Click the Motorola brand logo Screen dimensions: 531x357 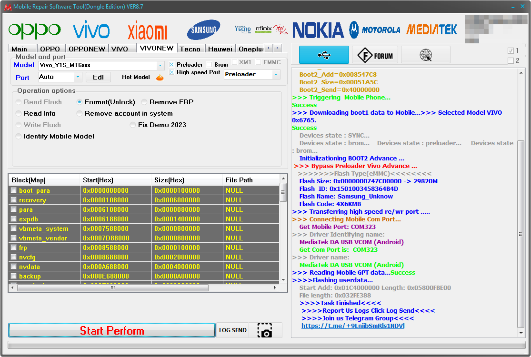[x=375, y=30]
